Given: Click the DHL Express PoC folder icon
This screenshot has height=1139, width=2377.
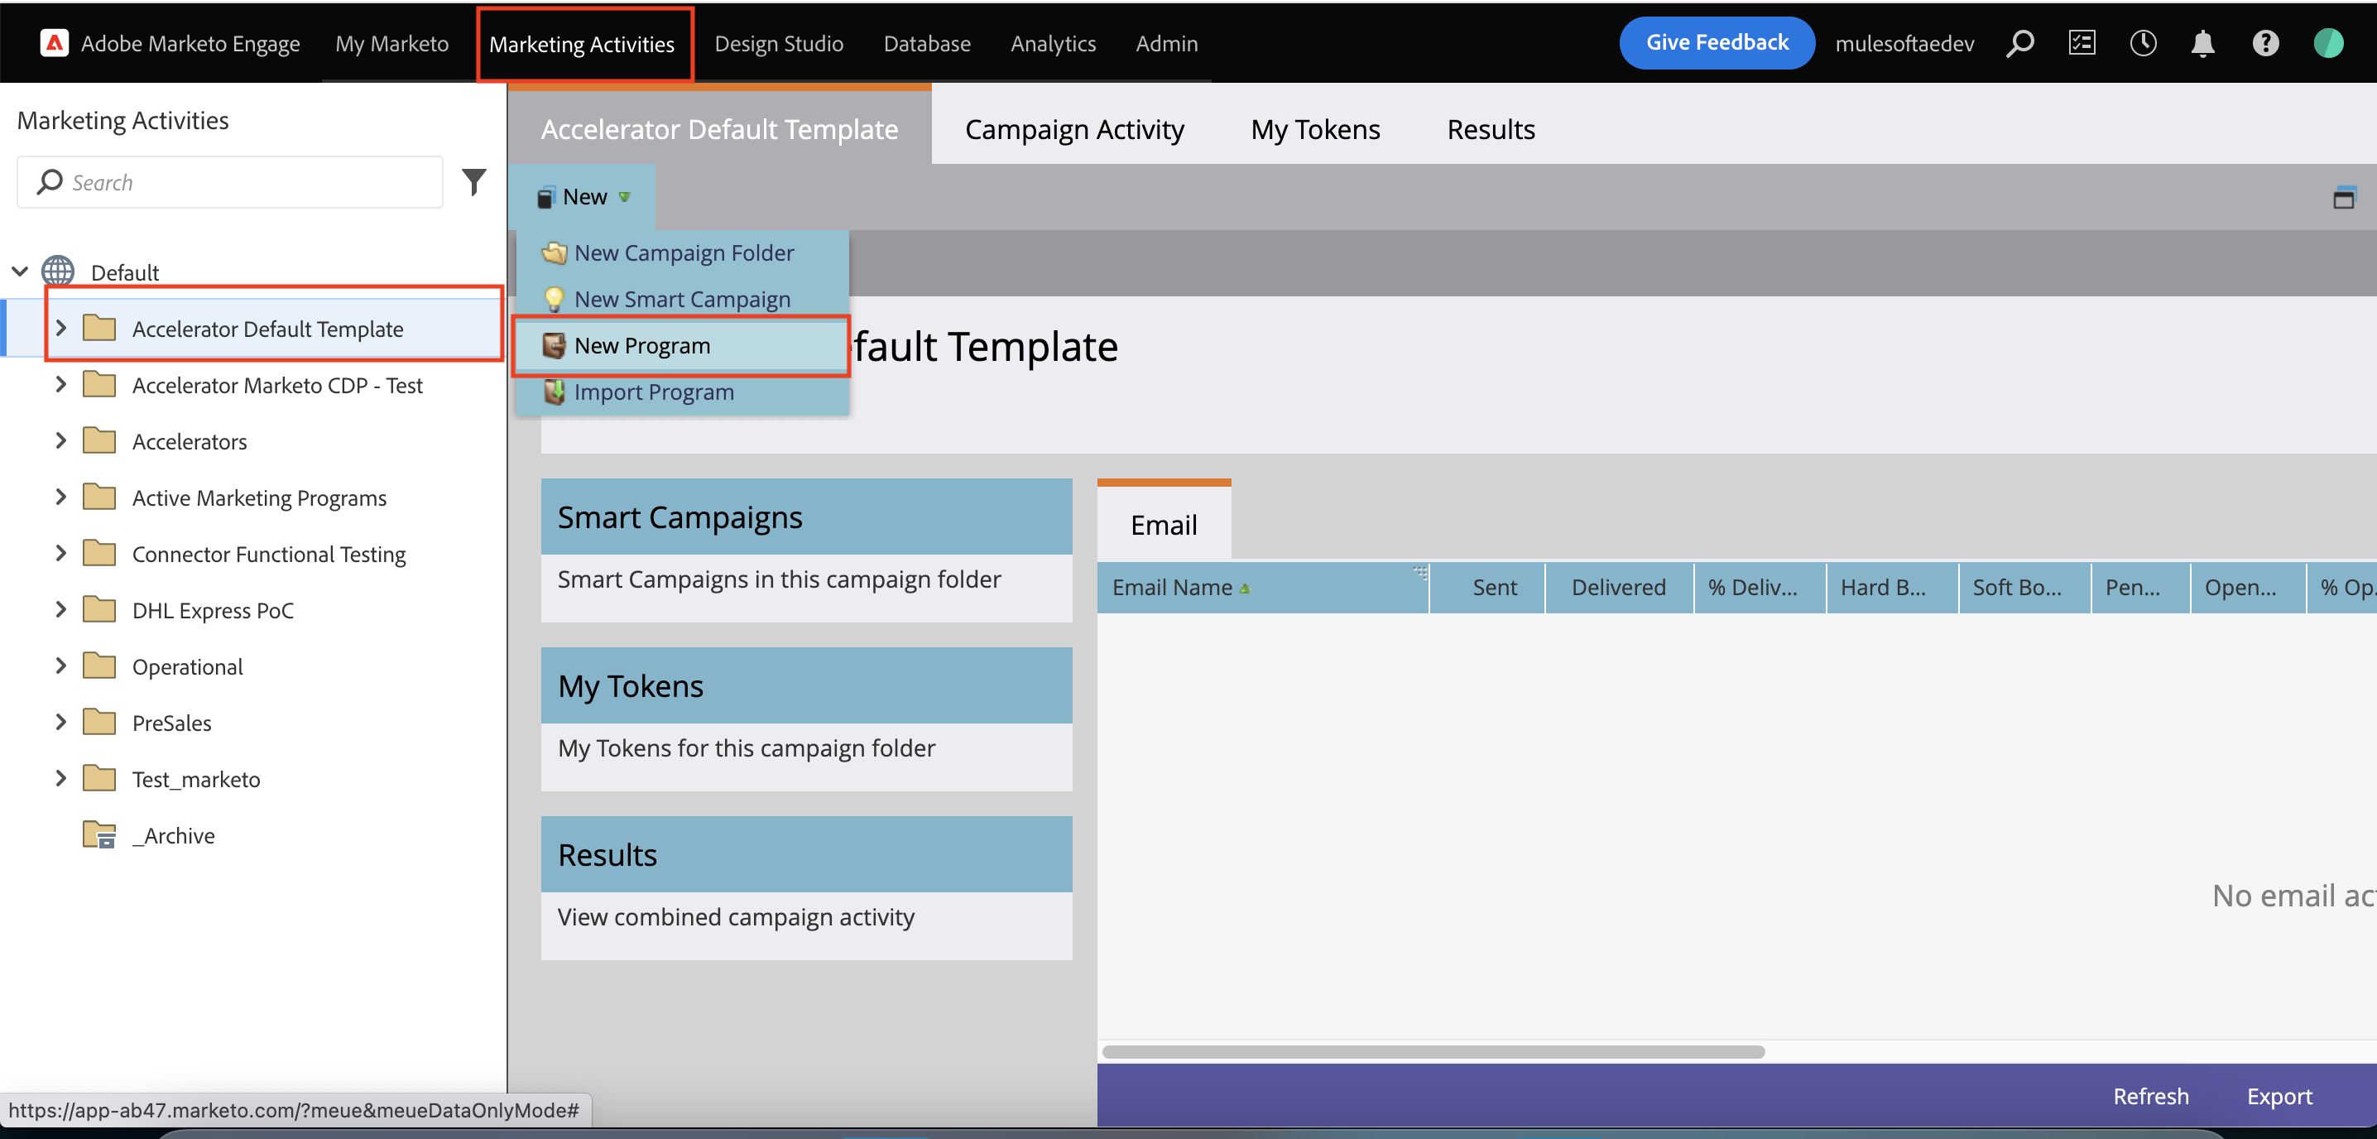Looking at the screenshot, I should coord(99,609).
